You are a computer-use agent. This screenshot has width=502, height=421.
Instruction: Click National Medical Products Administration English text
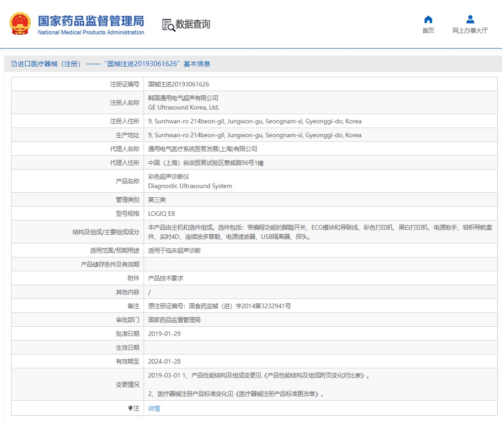pos(91,32)
